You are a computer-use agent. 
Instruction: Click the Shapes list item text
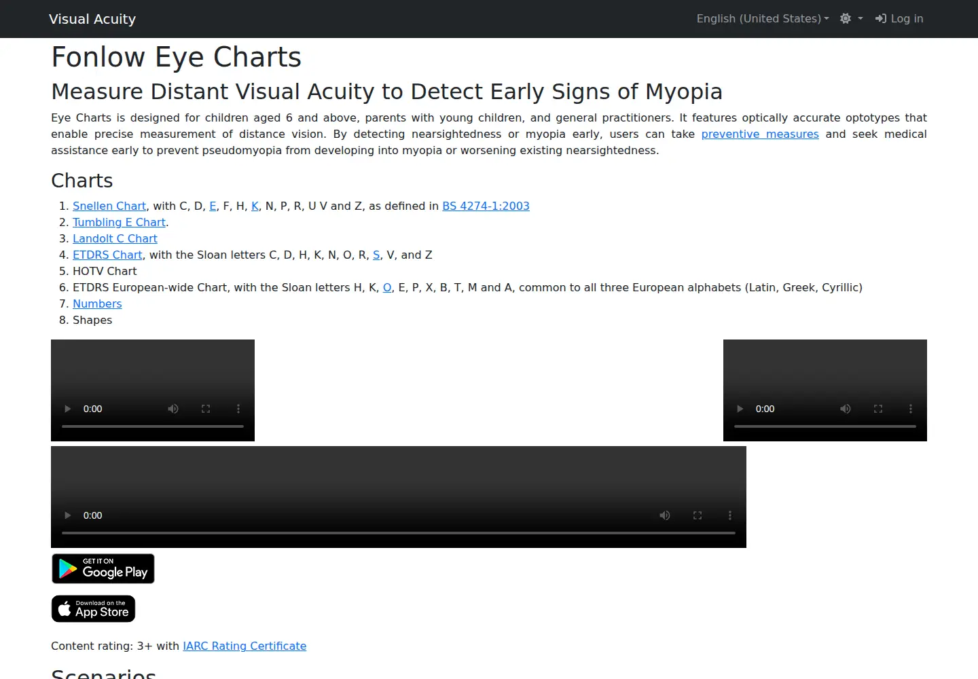point(92,320)
